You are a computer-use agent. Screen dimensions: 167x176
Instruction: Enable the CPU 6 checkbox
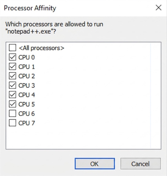tap(13, 113)
